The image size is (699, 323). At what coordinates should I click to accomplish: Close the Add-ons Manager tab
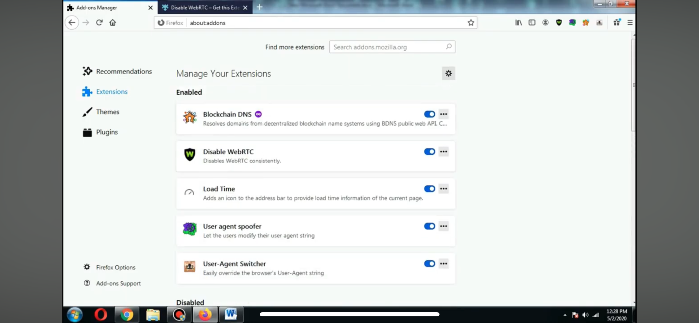pyautogui.click(x=150, y=8)
